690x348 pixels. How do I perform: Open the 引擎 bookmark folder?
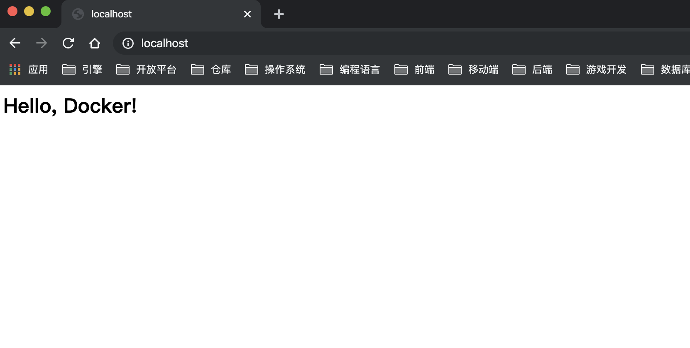(82, 69)
